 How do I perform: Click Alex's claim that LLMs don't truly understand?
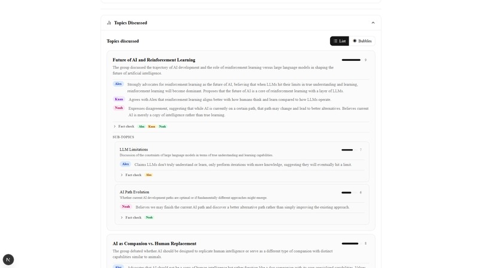(x=243, y=165)
